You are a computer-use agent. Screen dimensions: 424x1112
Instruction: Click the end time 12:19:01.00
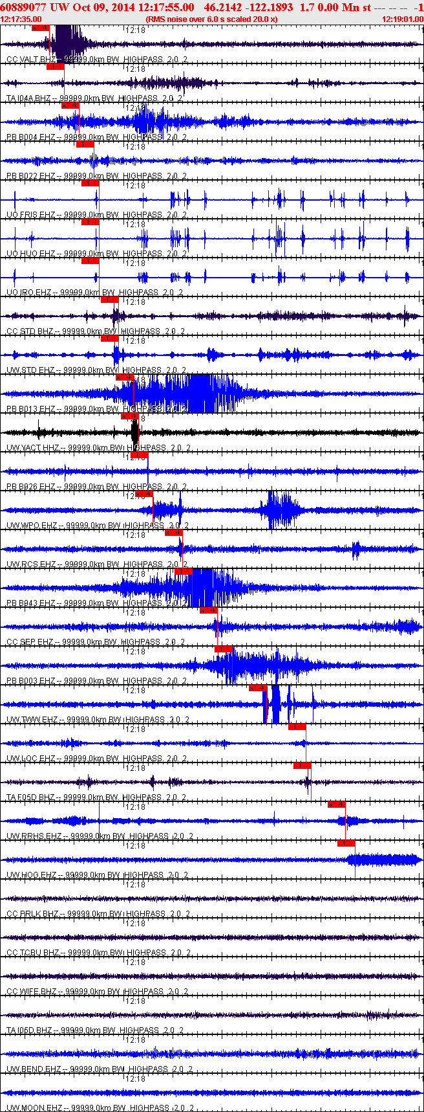click(x=403, y=19)
